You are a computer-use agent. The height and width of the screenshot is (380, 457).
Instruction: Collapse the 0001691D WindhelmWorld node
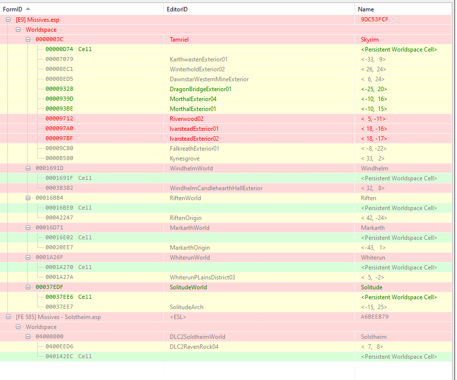pyautogui.click(x=28, y=168)
